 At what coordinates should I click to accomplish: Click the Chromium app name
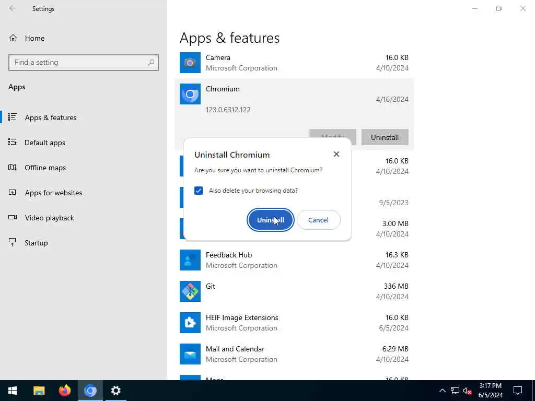[x=223, y=89]
